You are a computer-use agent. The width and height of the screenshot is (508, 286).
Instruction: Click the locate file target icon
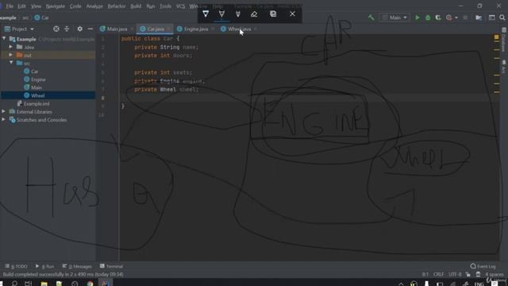click(x=56, y=29)
